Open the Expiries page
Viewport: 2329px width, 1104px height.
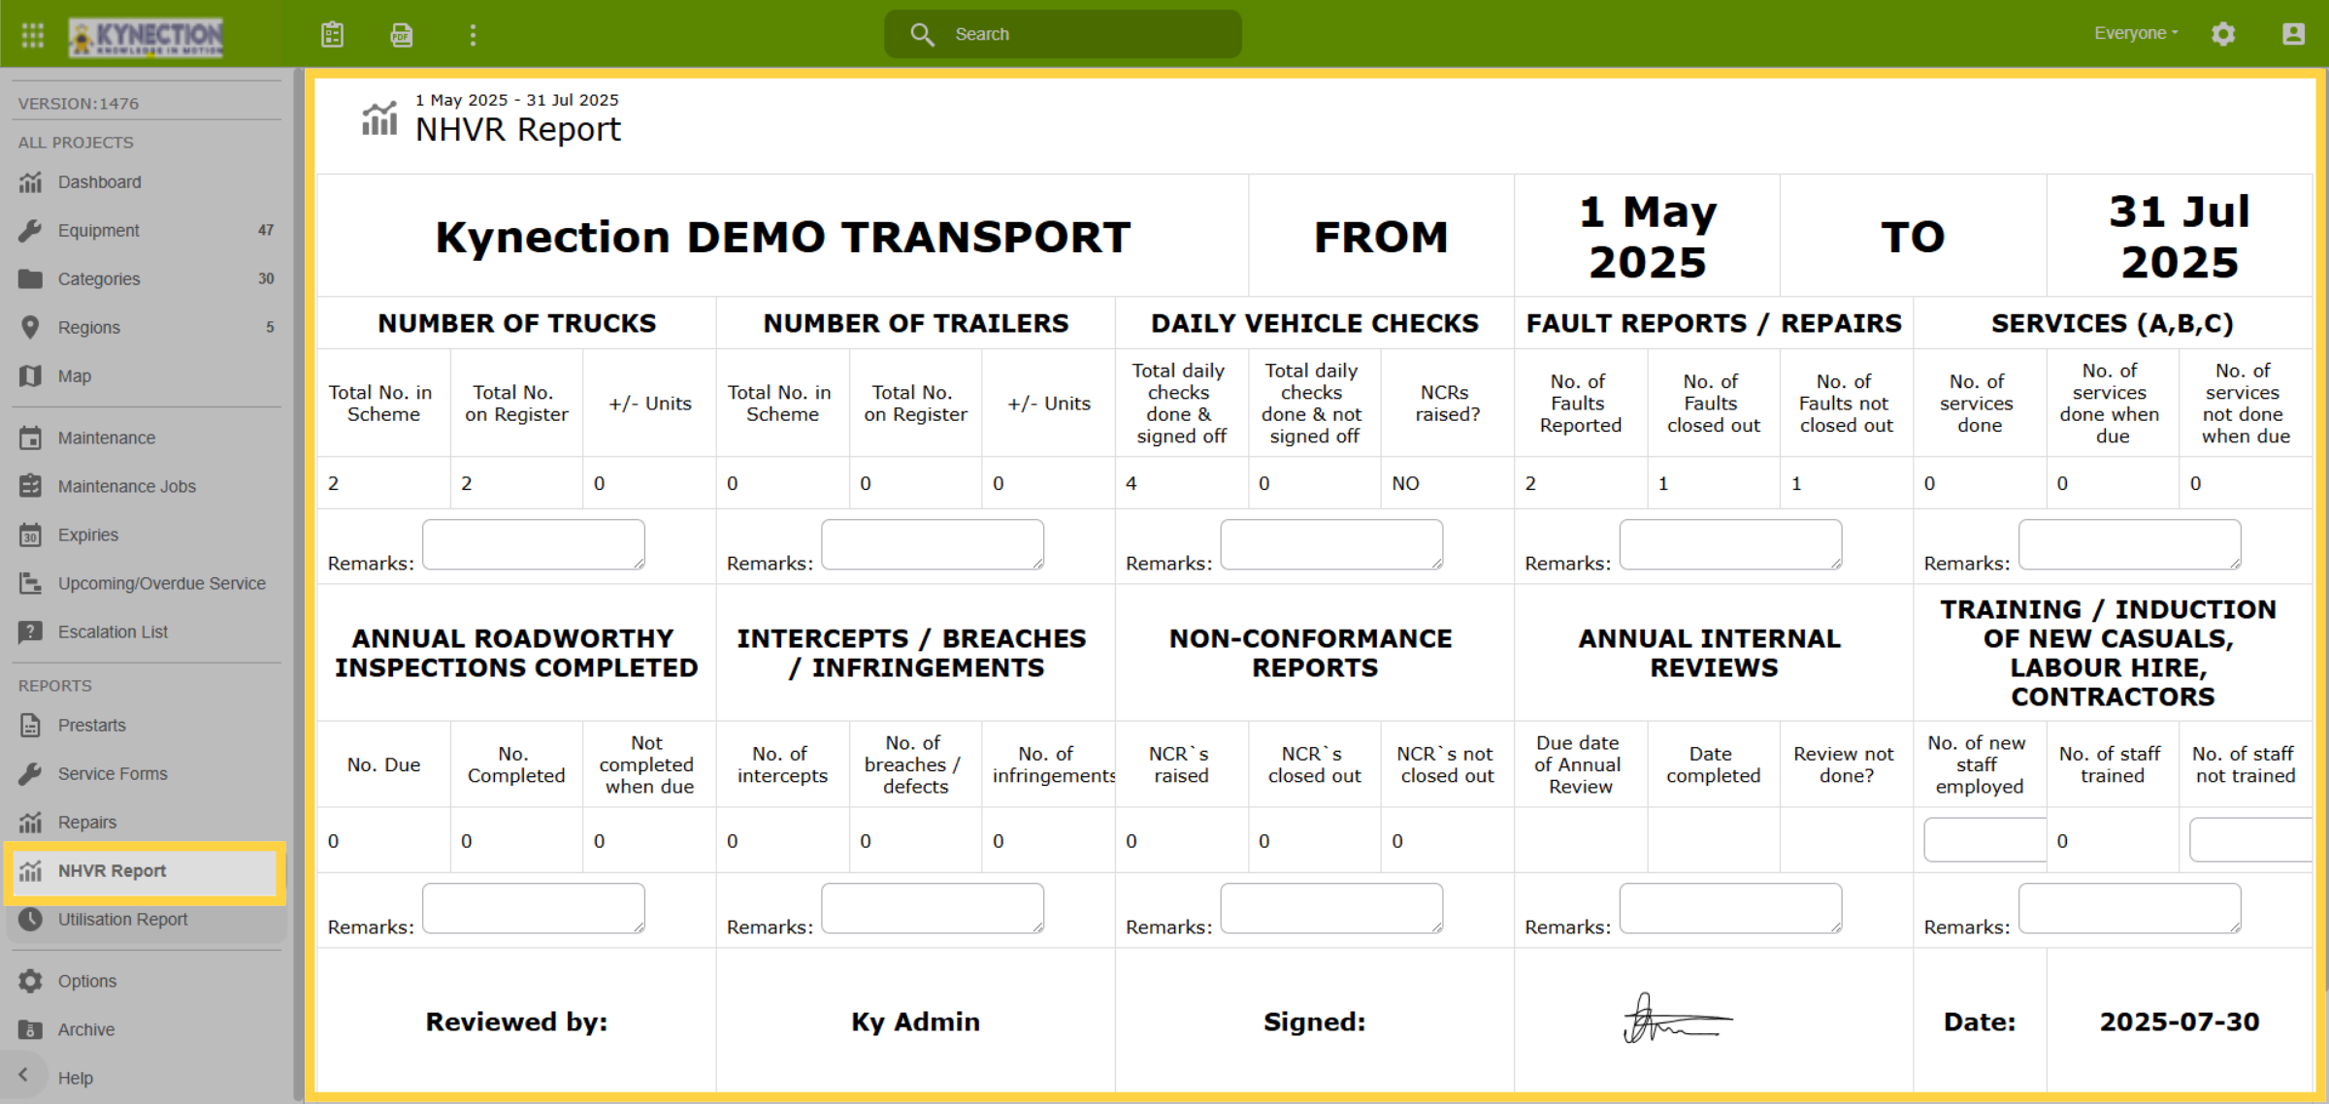[146, 536]
